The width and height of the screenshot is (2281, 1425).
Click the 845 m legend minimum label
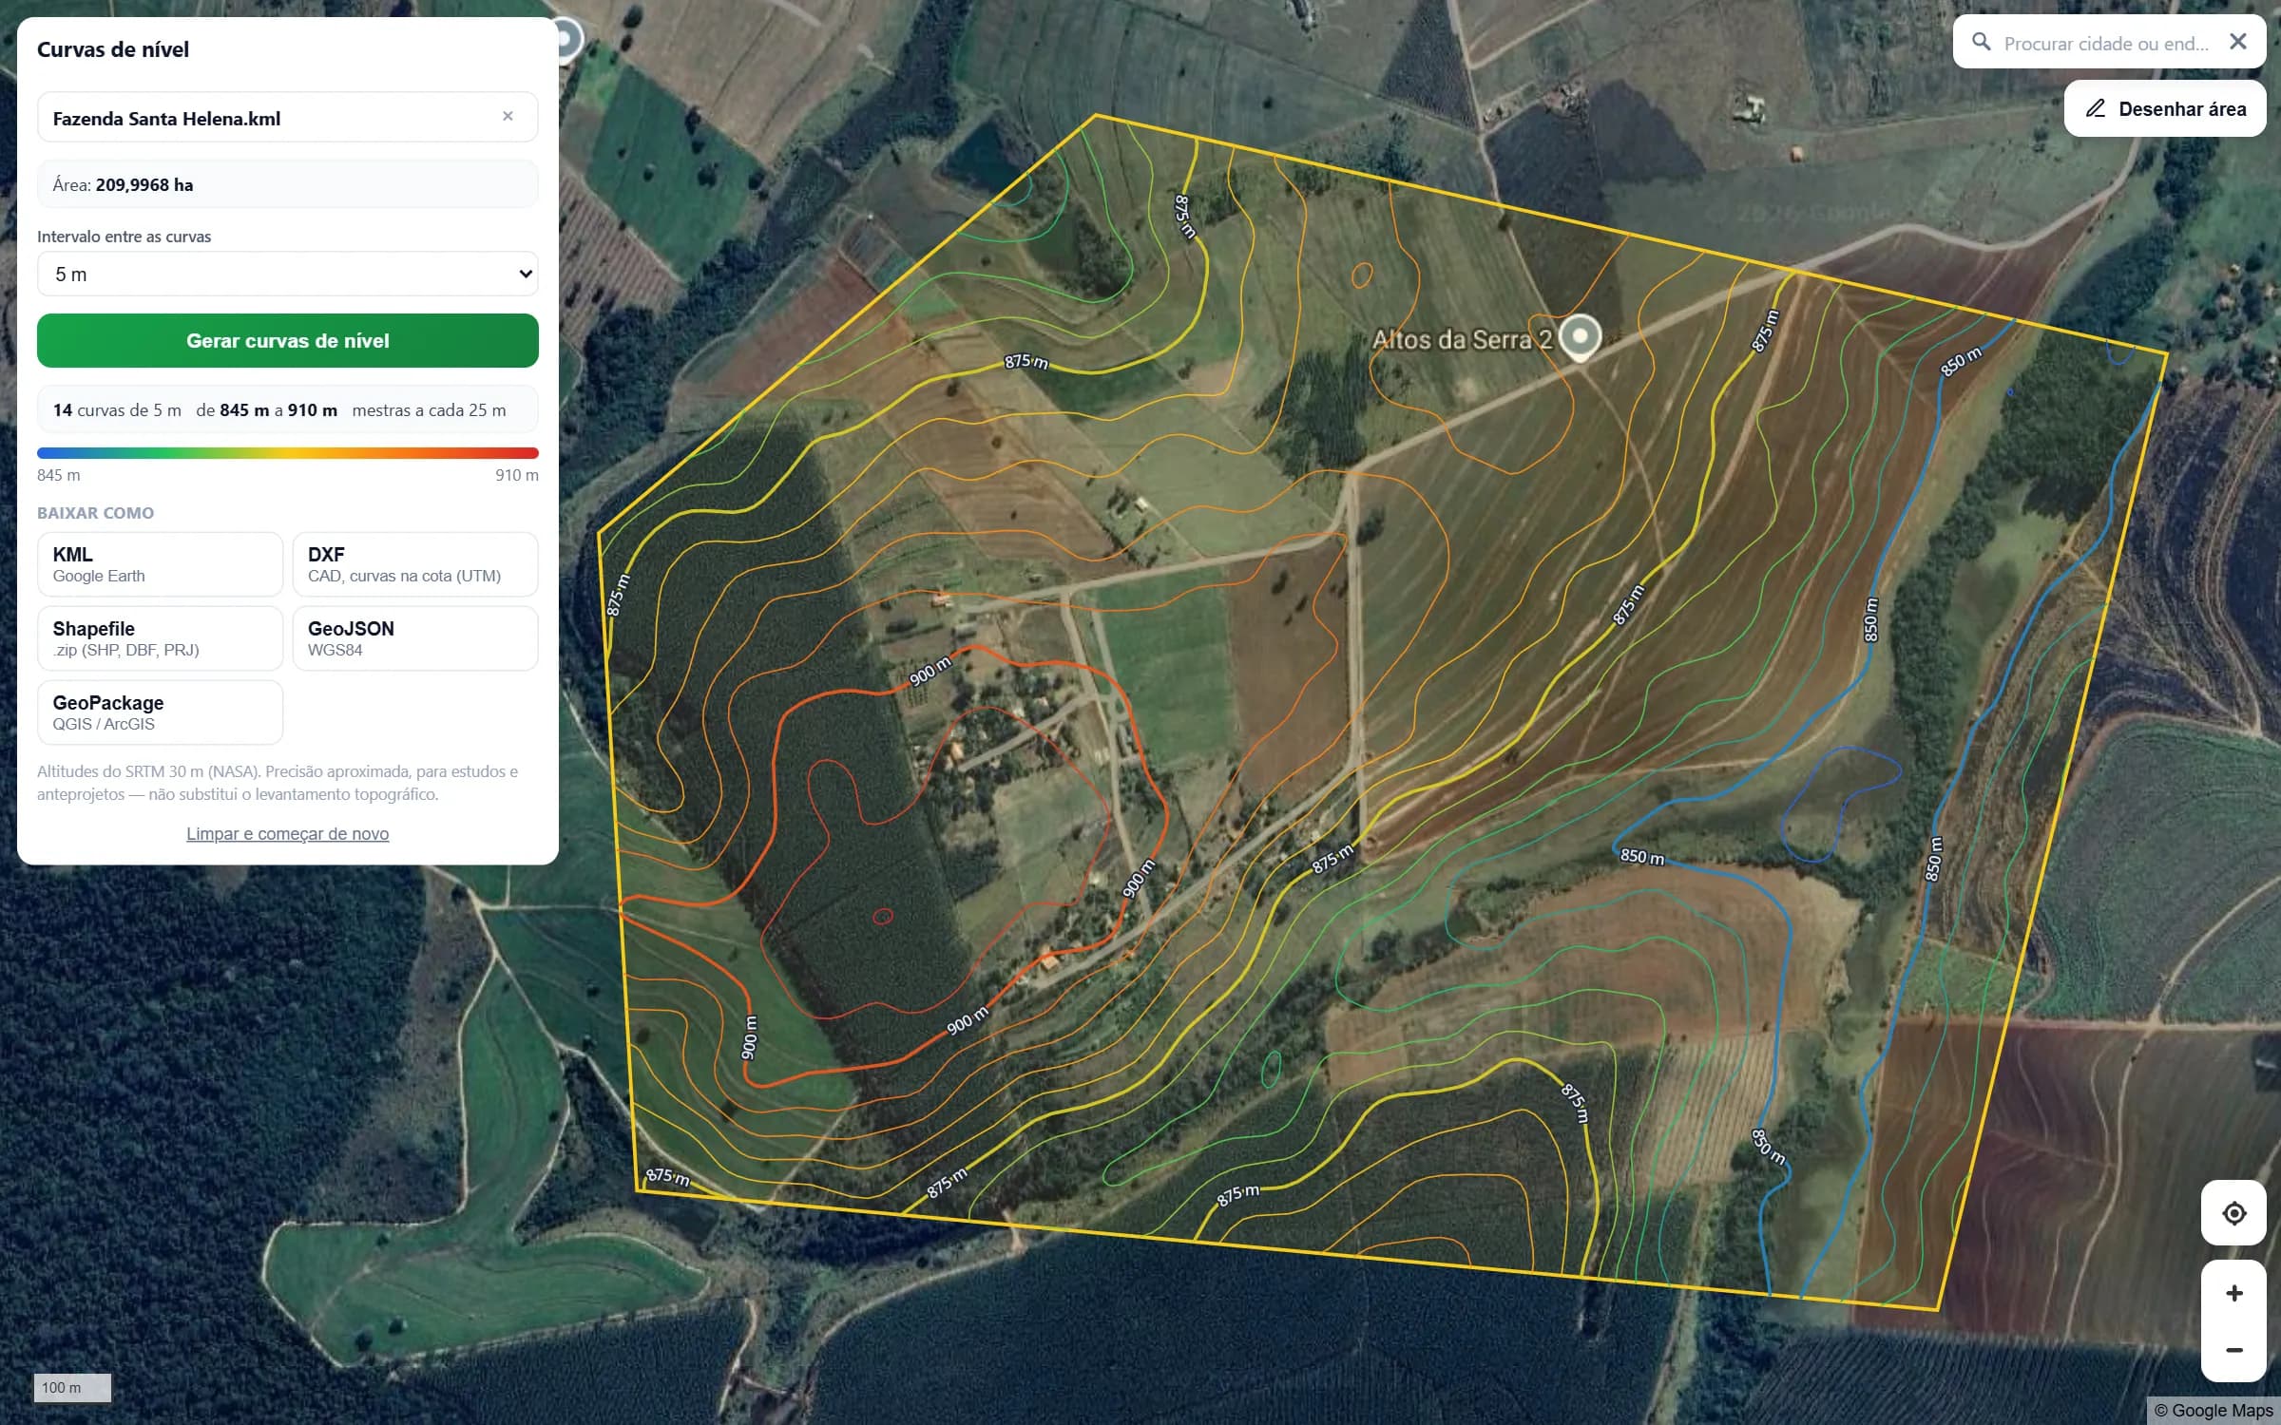coord(59,475)
